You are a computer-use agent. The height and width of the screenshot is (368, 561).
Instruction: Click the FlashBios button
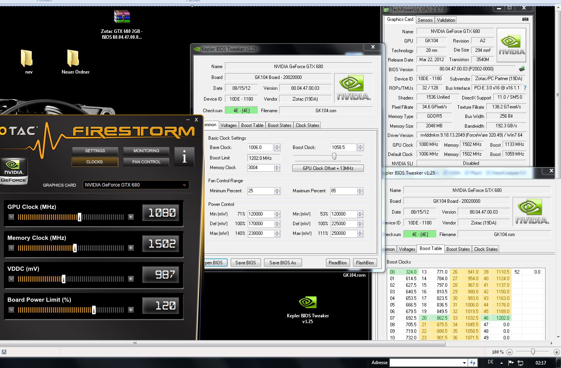click(x=365, y=263)
